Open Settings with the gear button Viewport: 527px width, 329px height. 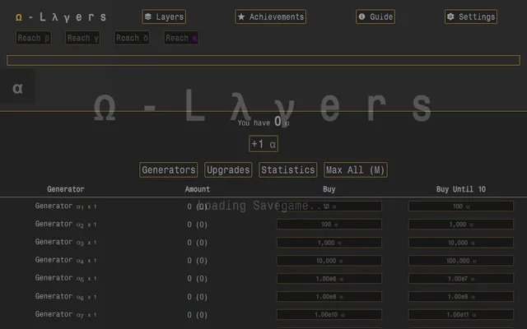[471, 16]
